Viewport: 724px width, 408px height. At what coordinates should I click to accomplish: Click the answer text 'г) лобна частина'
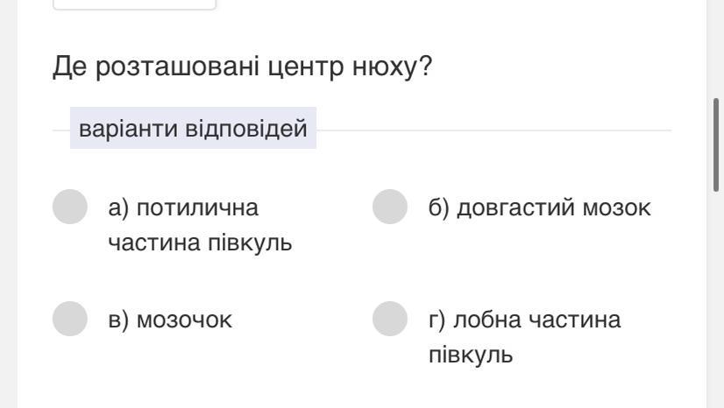click(x=524, y=320)
